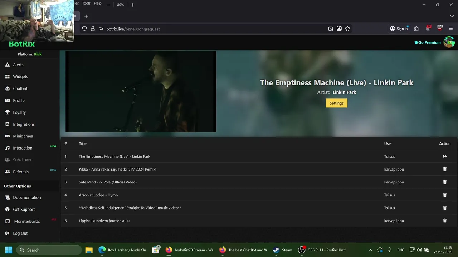Open the Tools menu
458x257 pixels.
pyautogui.click(x=86, y=3)
